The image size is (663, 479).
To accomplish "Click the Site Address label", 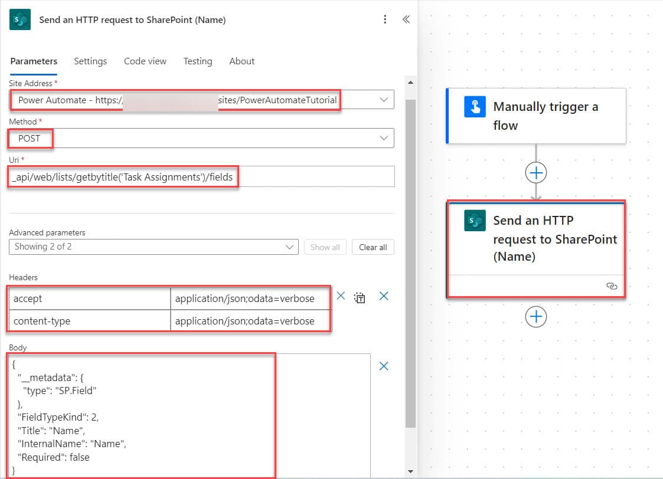I will tap(31, 83).
